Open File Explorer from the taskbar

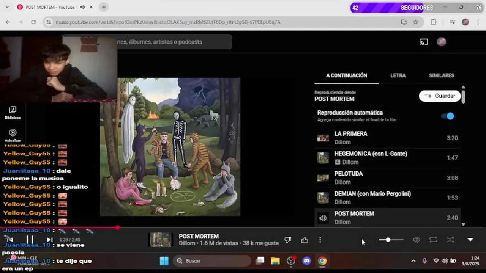click(275, 261)
